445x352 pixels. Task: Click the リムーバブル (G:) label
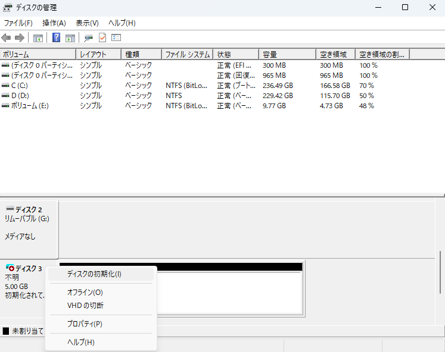(x=27, y=219)
